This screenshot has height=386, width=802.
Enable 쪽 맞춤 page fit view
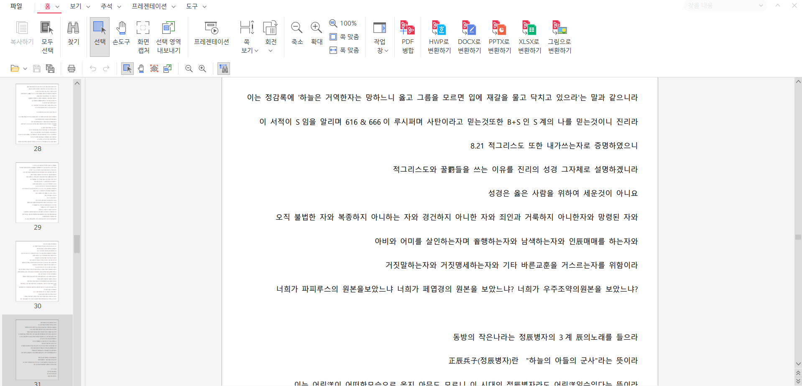(345, 37)
